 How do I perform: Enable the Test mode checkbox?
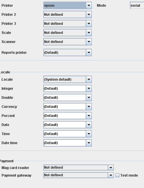(x=117, y=175)
